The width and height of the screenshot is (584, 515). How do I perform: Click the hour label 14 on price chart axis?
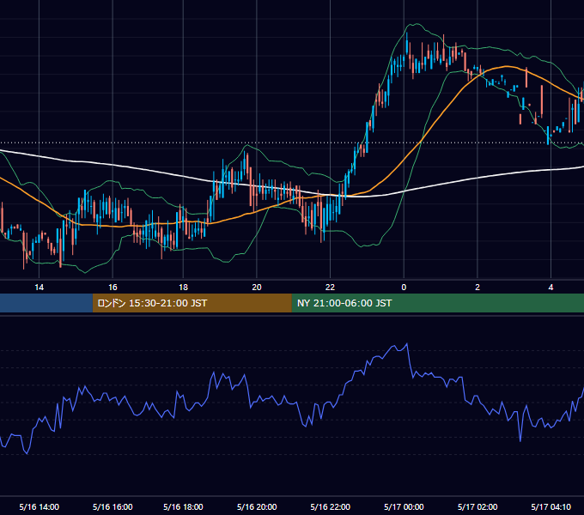click(x=40, y=288)
